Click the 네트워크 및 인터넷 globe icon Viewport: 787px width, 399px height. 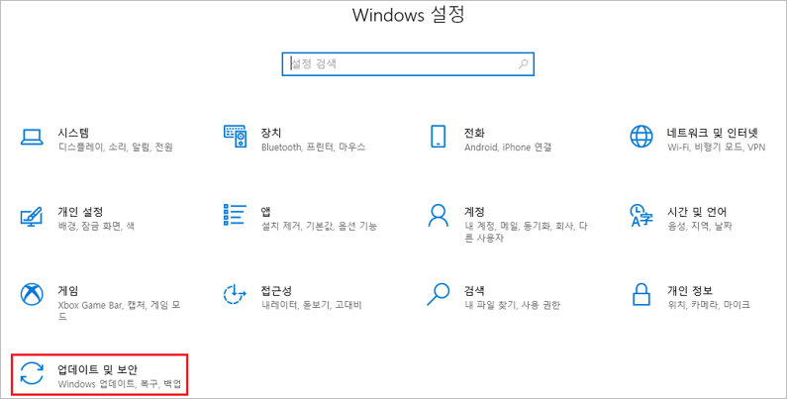pyautogui.click(x=641, y=137)
